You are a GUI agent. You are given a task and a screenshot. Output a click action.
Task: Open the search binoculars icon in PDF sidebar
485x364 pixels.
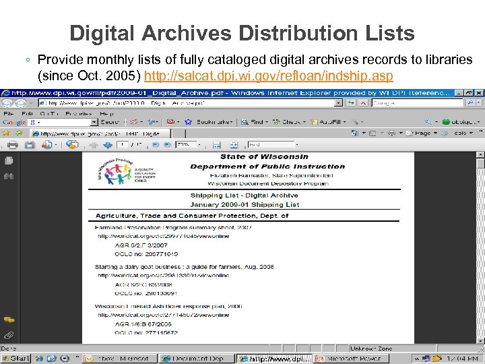[9, 177]
